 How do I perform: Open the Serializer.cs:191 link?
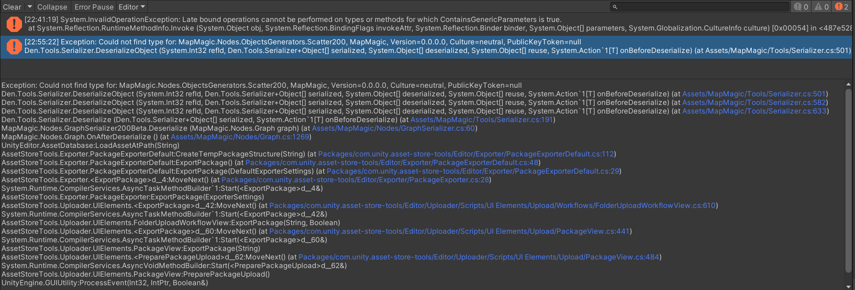[482, 120]
